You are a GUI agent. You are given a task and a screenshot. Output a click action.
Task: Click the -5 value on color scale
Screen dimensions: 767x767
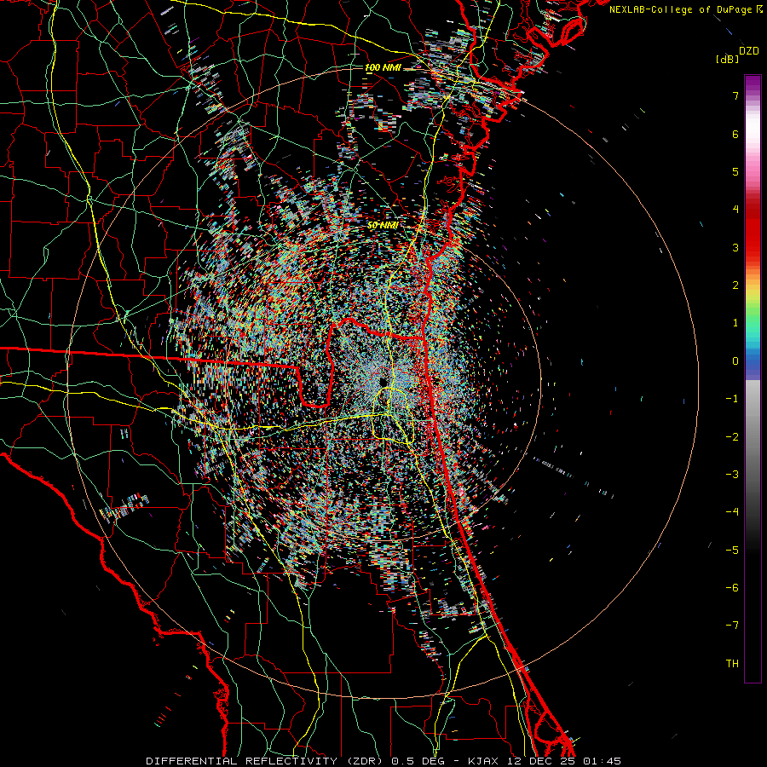732,551
